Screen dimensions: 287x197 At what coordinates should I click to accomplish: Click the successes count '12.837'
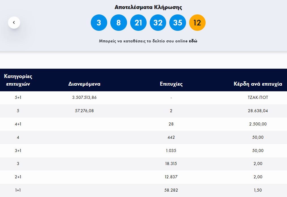[171, 177]
